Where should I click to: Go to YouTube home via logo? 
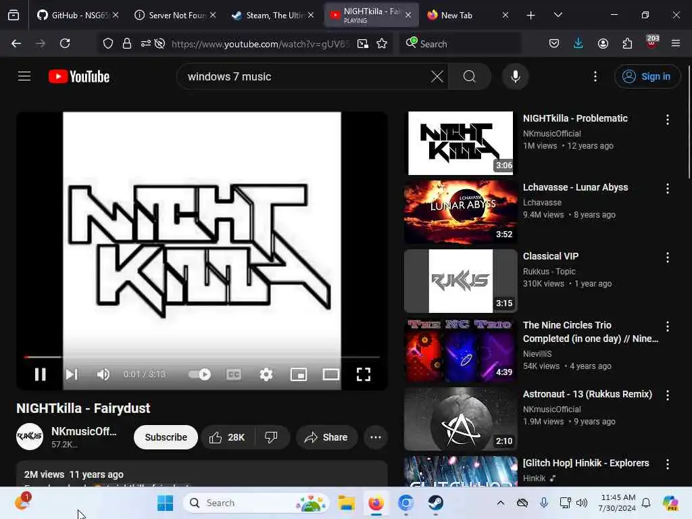(79, 76)
